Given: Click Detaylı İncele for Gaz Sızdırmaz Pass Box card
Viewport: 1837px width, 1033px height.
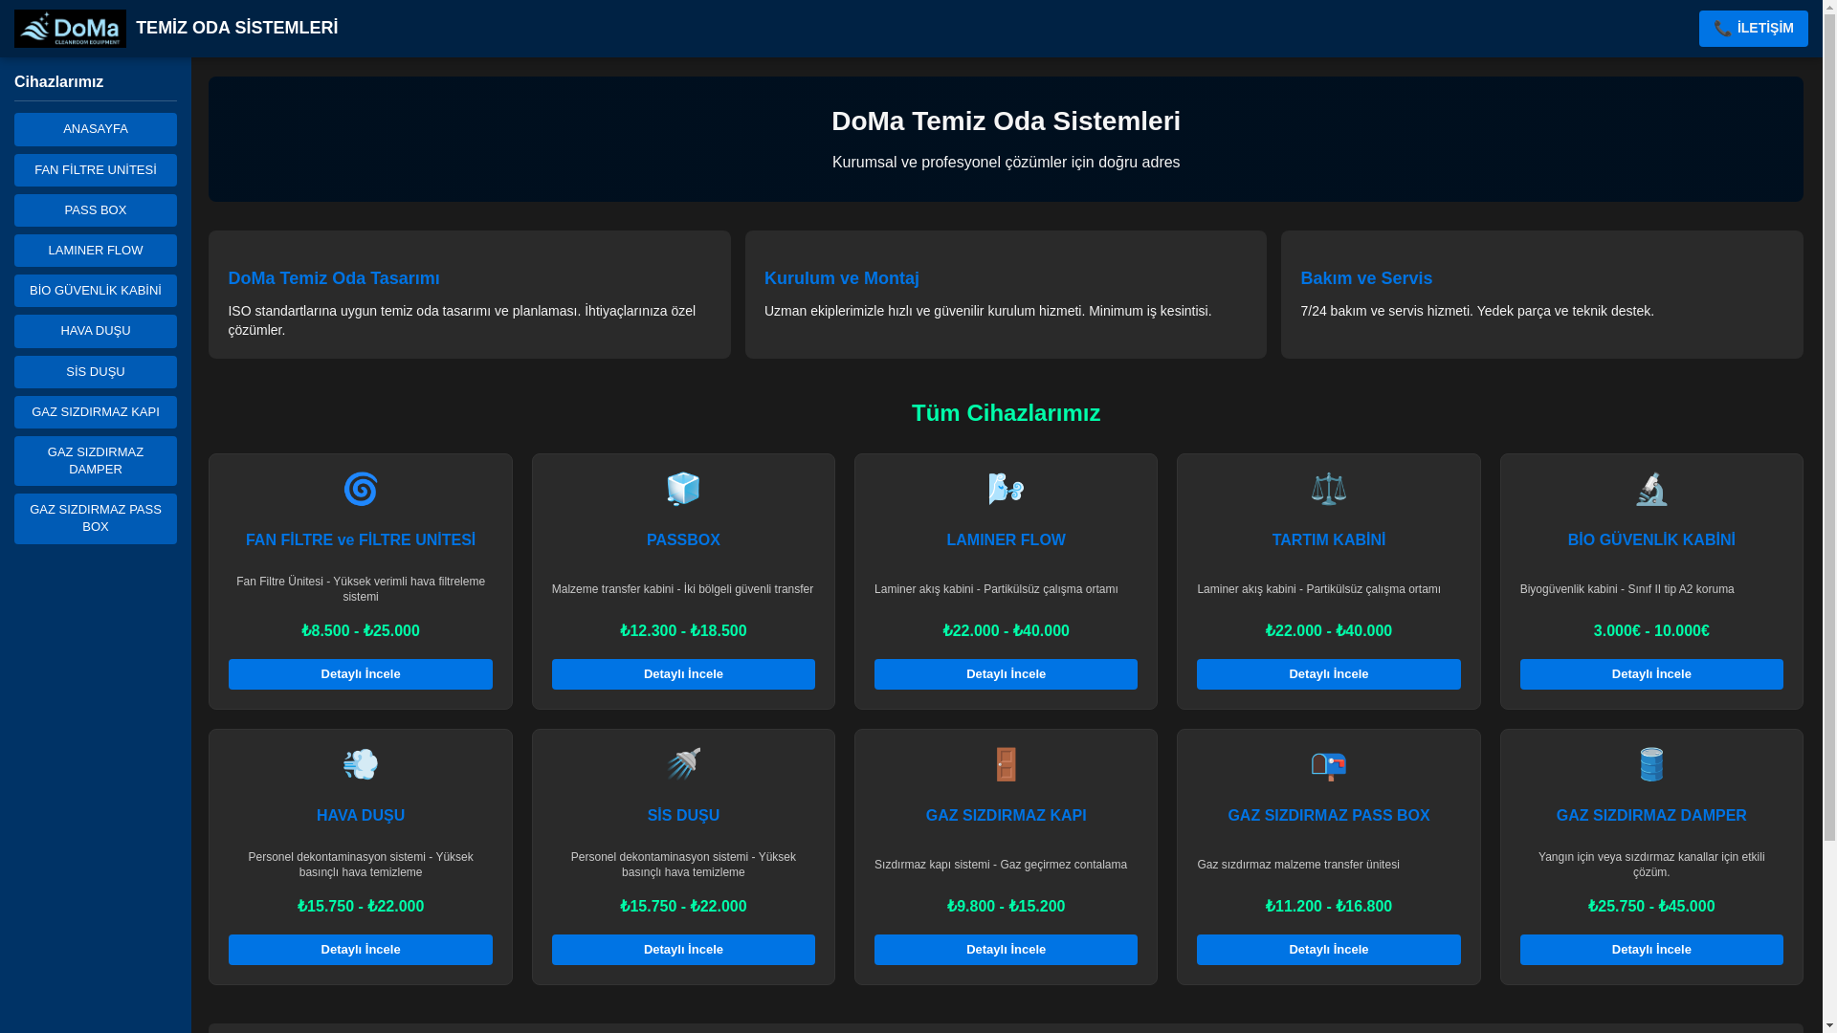Looking at the screenshot, I should [1328, 950].
